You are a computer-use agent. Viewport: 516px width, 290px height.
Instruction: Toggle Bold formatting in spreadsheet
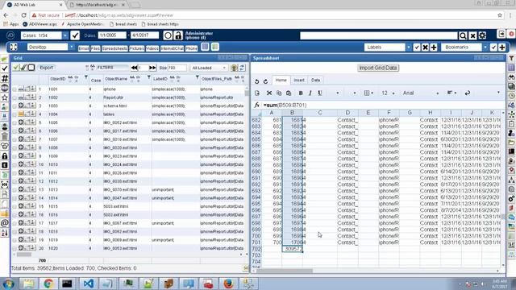pos(301,93)
